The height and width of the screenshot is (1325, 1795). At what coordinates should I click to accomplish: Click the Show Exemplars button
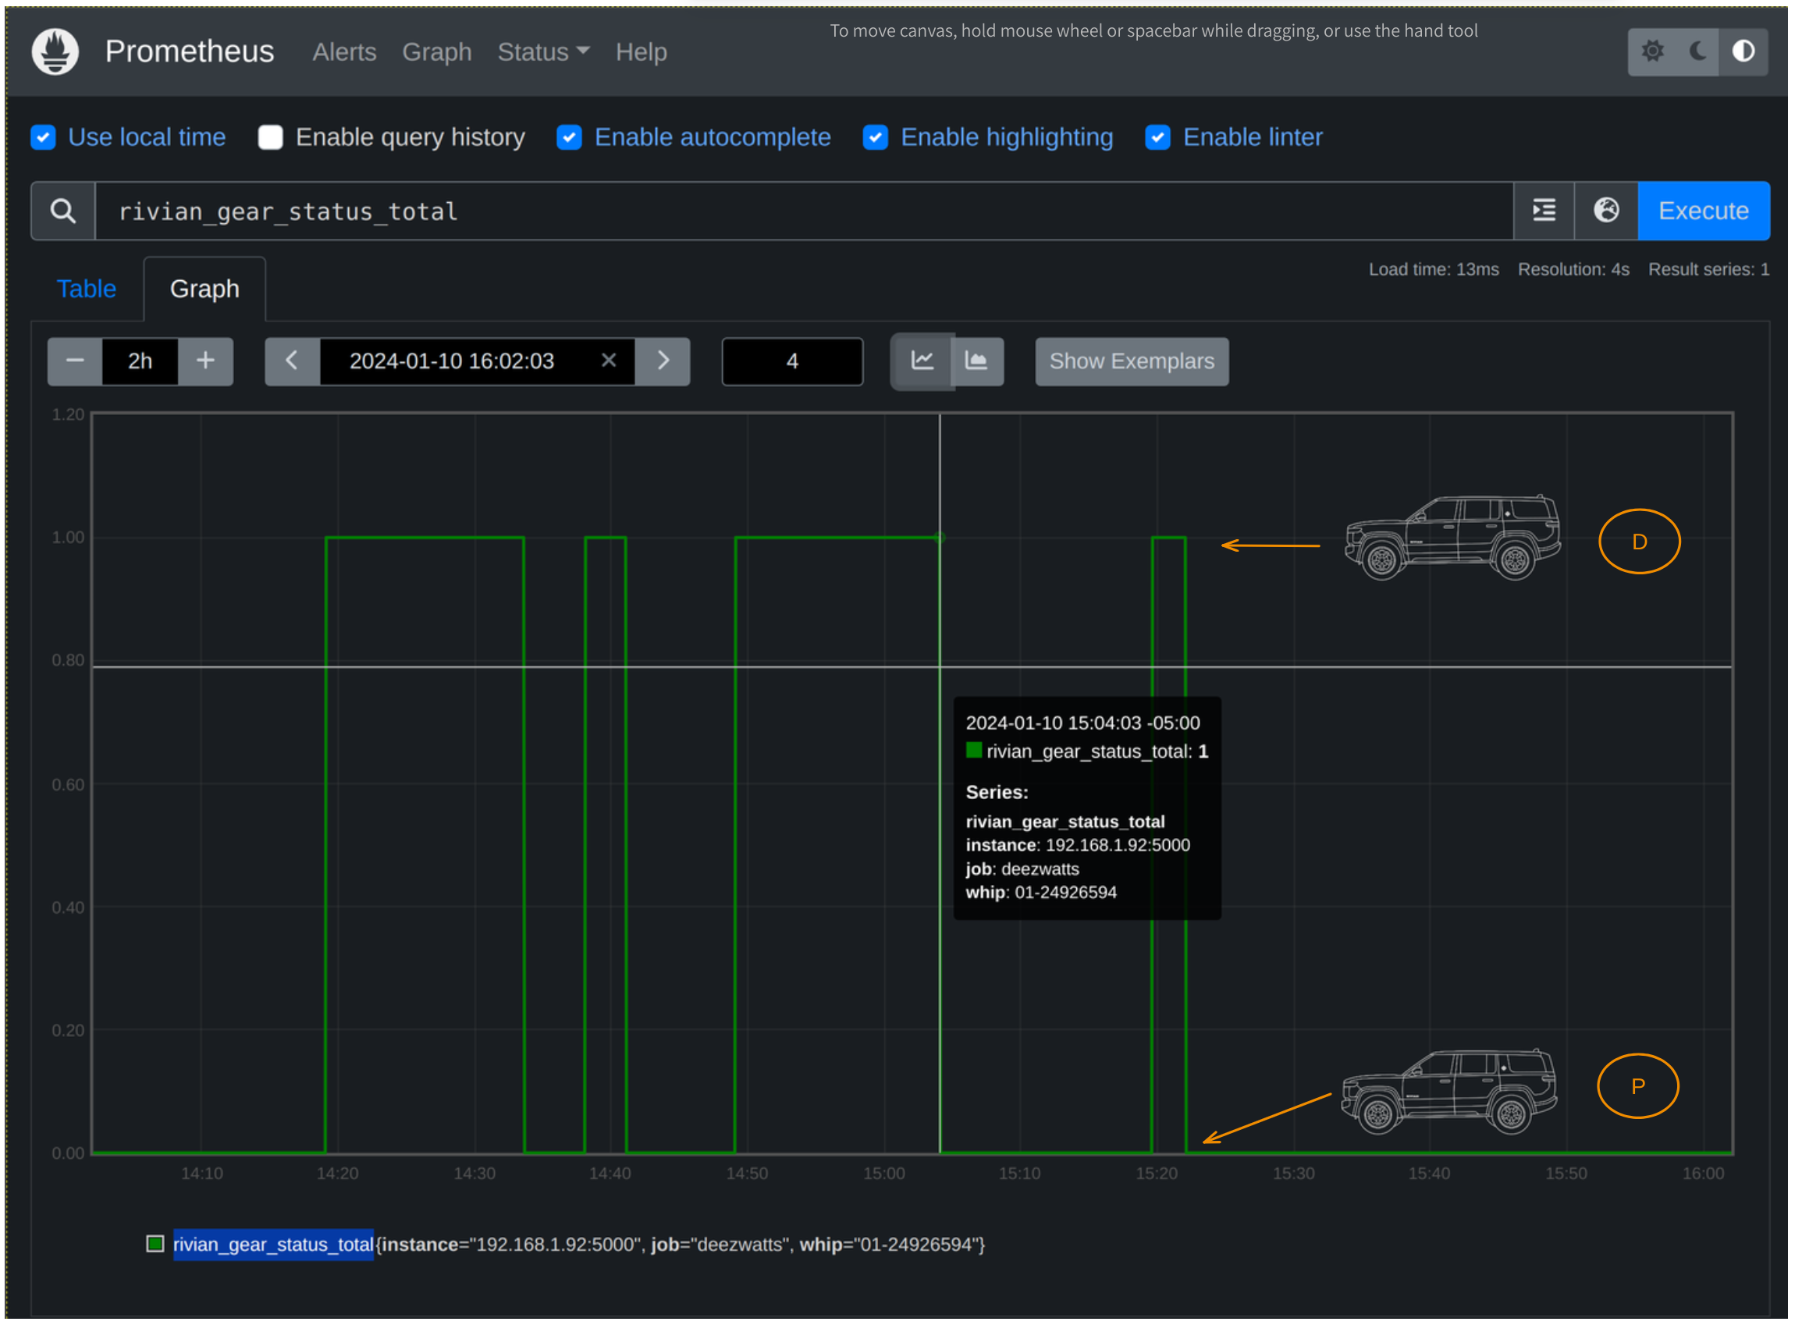pos(1132,362)
